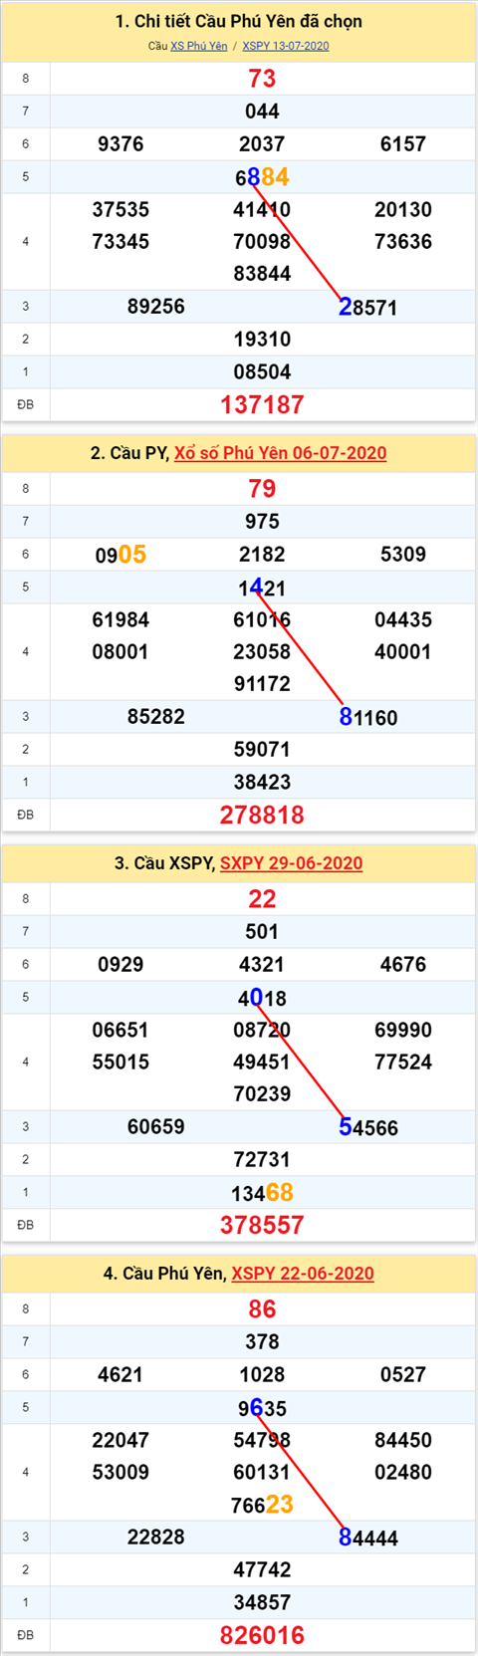The height and width of the screenshot is (1656, 478).
Task: Click the number 0527
Action: (x=403, y=1375)
